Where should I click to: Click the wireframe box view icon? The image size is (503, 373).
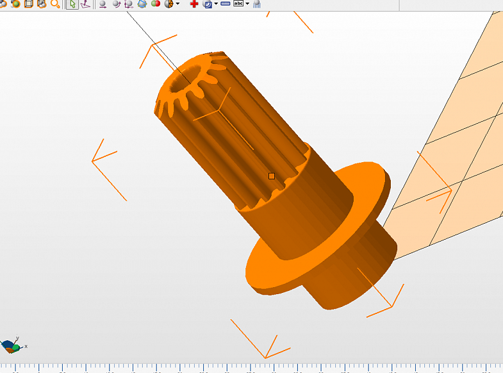click(28, 4)
